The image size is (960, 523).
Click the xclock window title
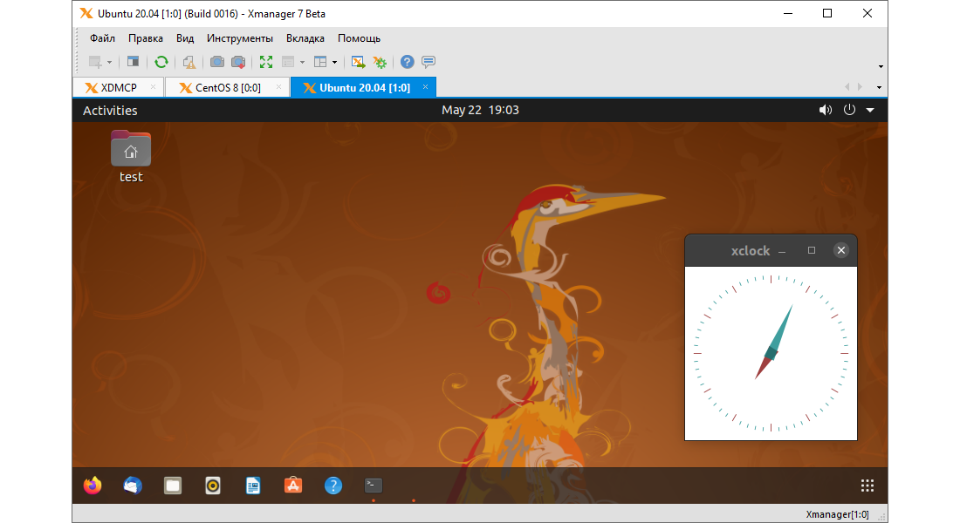pos(750,251)
